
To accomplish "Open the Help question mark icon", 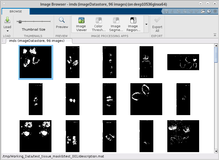I will [209, 11].
